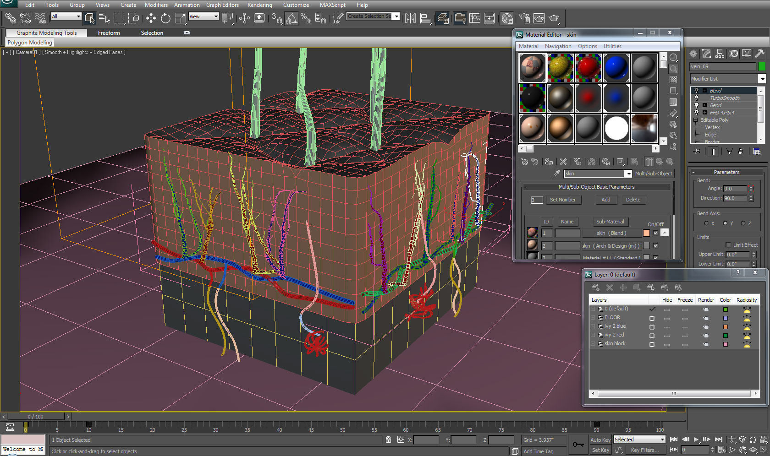Open the Render Setup teapot icon
770x456 pixels.
pos(524,18)
